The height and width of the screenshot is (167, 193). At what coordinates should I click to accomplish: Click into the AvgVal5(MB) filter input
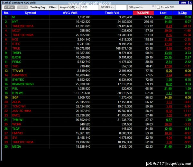(89, 7)
